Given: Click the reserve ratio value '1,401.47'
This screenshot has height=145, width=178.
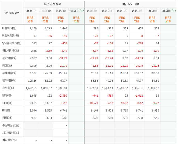Looking at the screenshot, I should point(153,88).
